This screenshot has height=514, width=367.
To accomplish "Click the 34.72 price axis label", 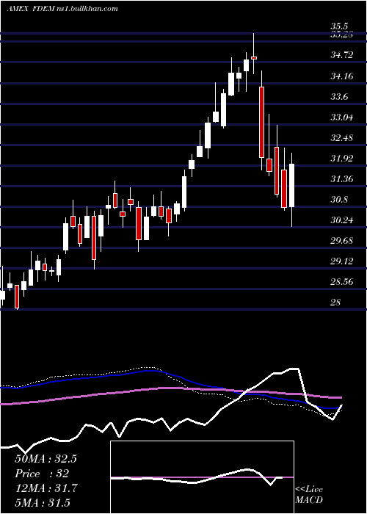I will (342, 55).
